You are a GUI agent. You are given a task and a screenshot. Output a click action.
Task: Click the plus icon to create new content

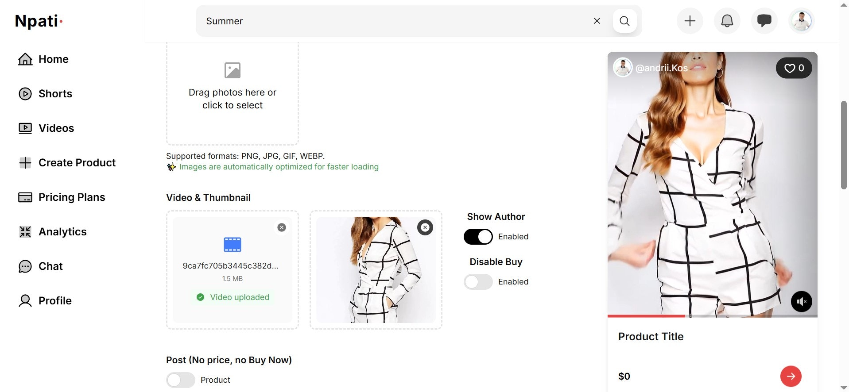689,21
